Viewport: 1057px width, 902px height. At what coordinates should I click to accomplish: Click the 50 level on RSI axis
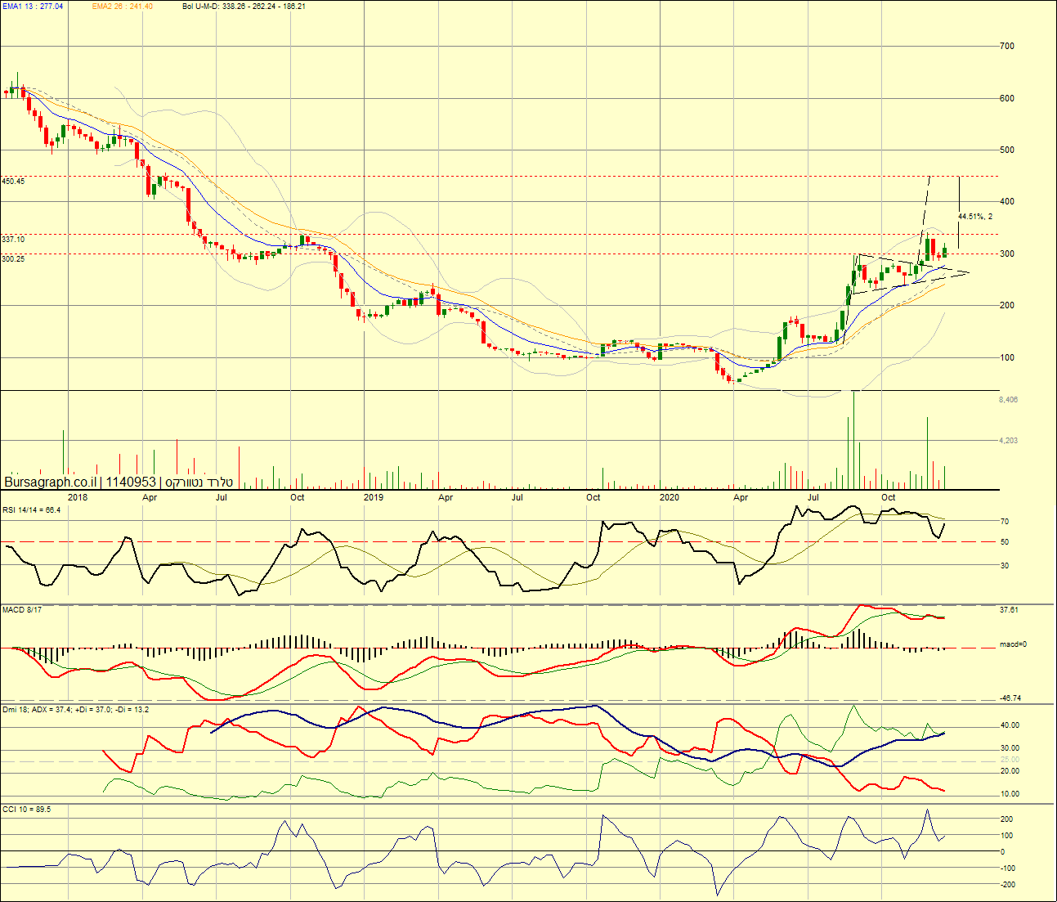(x=1005, y=541)
